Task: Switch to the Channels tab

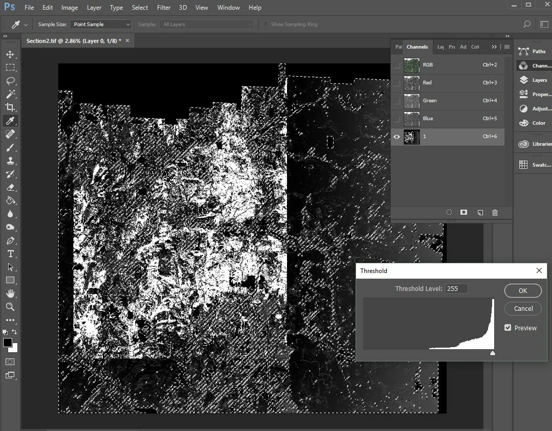Action: tap(417, 47)
